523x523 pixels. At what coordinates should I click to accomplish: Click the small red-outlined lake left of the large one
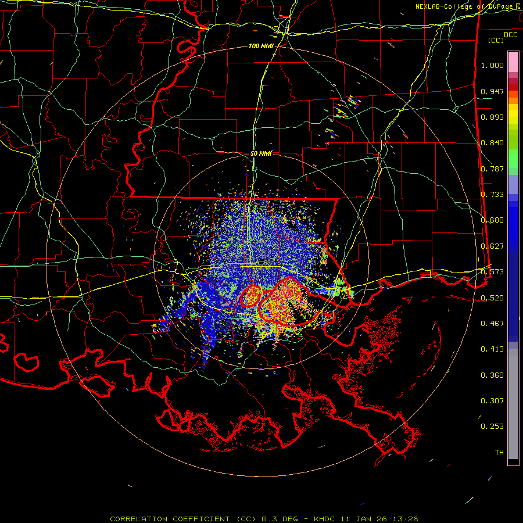click(x=250, y=296)
